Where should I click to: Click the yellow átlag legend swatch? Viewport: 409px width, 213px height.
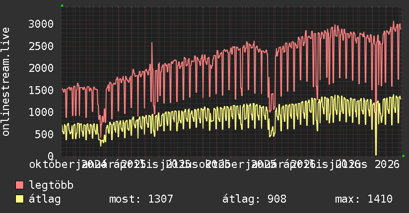[19, 199]
